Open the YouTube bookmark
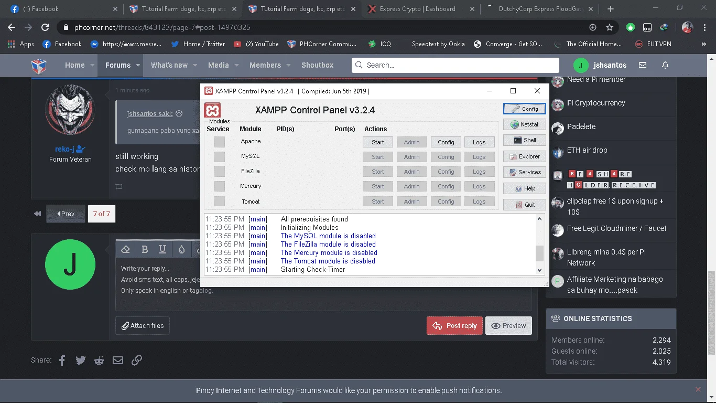The height and width of the screenshot is (403, 716). click(x=256, y=44)
